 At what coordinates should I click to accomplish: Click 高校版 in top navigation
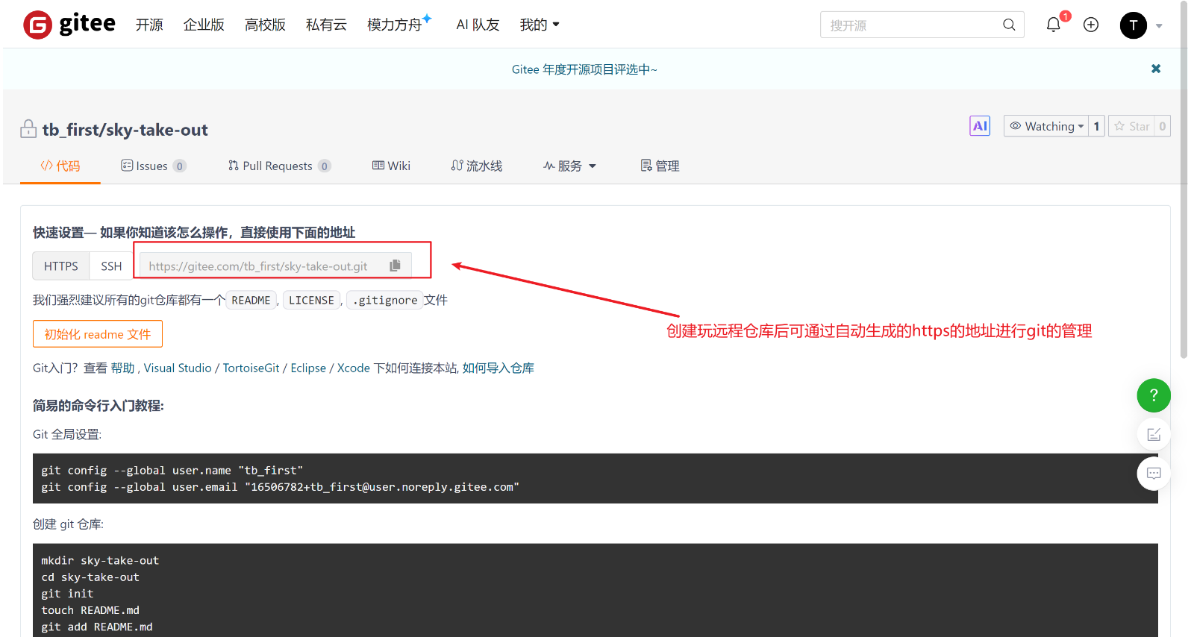[x=265, y=25]
